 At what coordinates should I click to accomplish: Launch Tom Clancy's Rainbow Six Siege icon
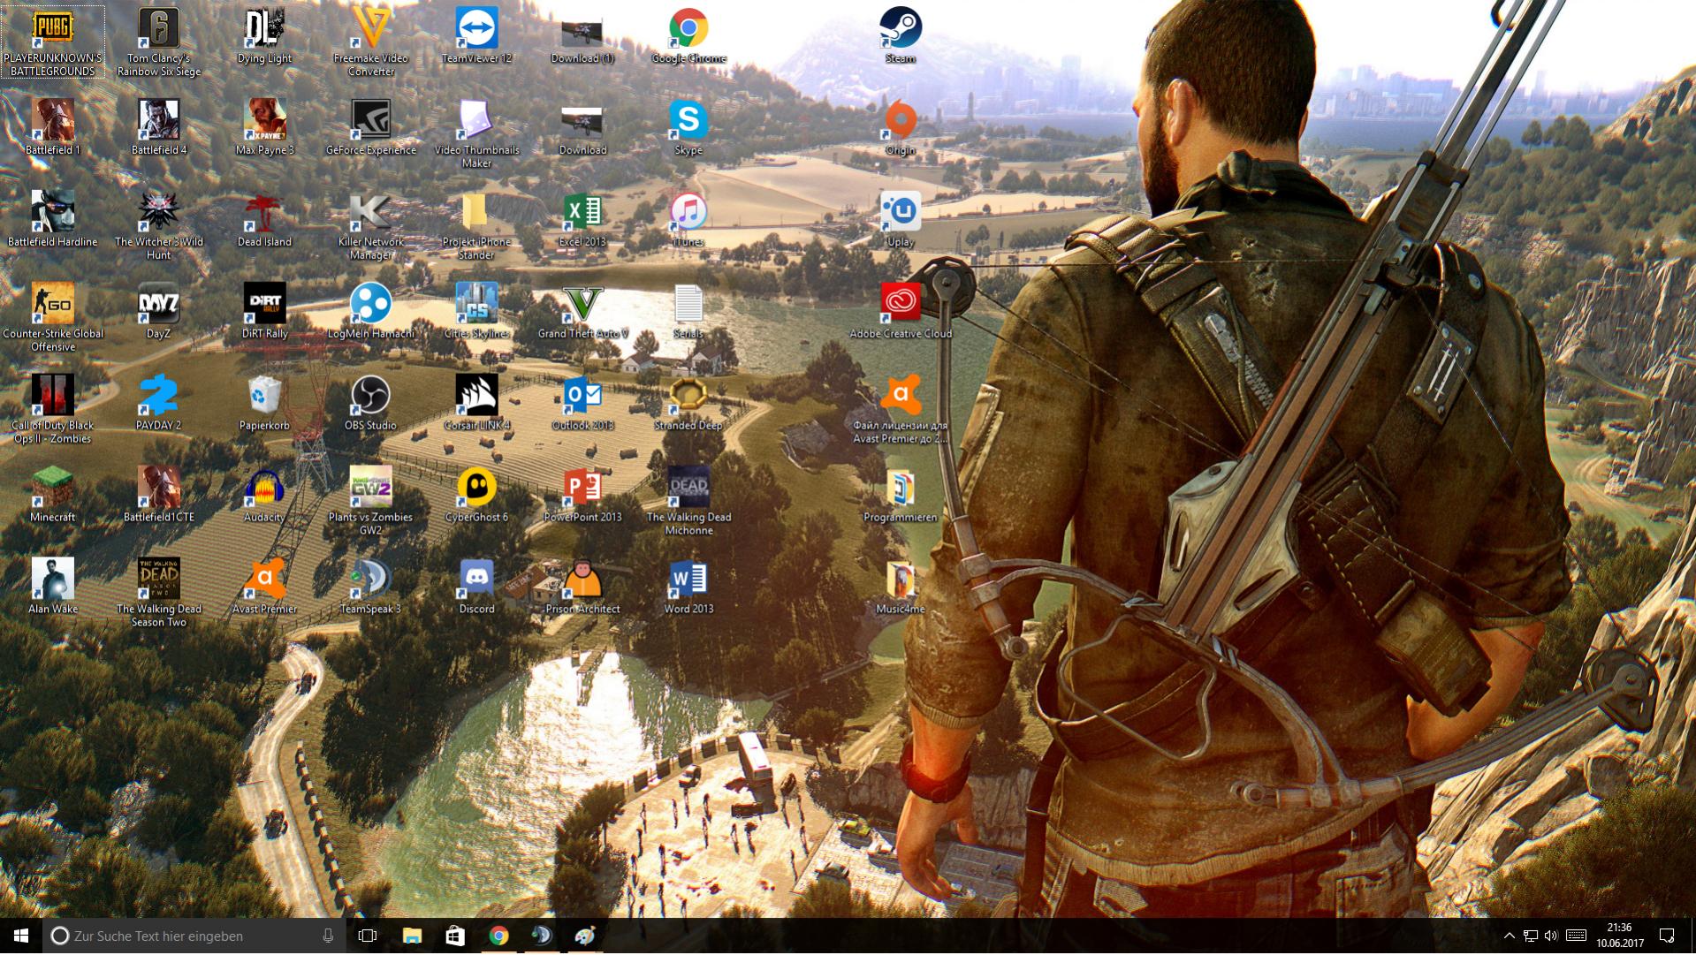159,42
